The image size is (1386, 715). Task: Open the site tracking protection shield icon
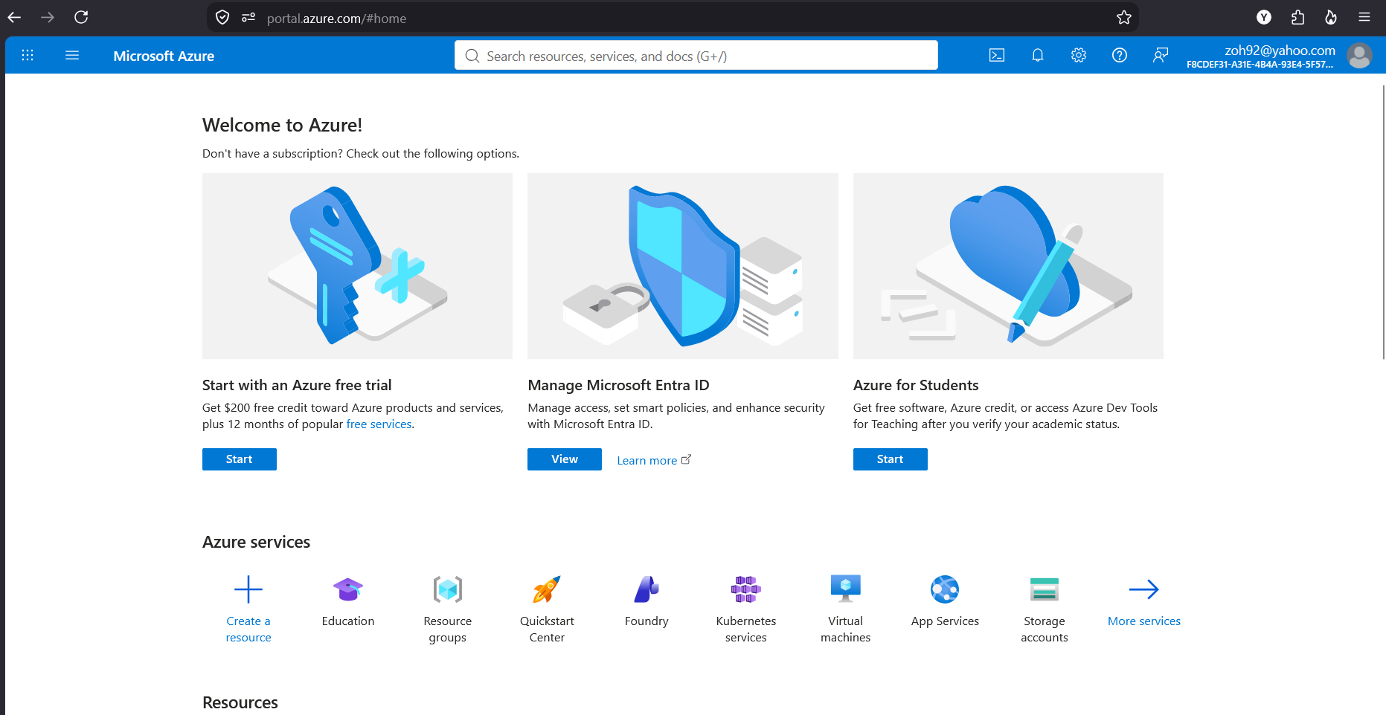point(222,18)
